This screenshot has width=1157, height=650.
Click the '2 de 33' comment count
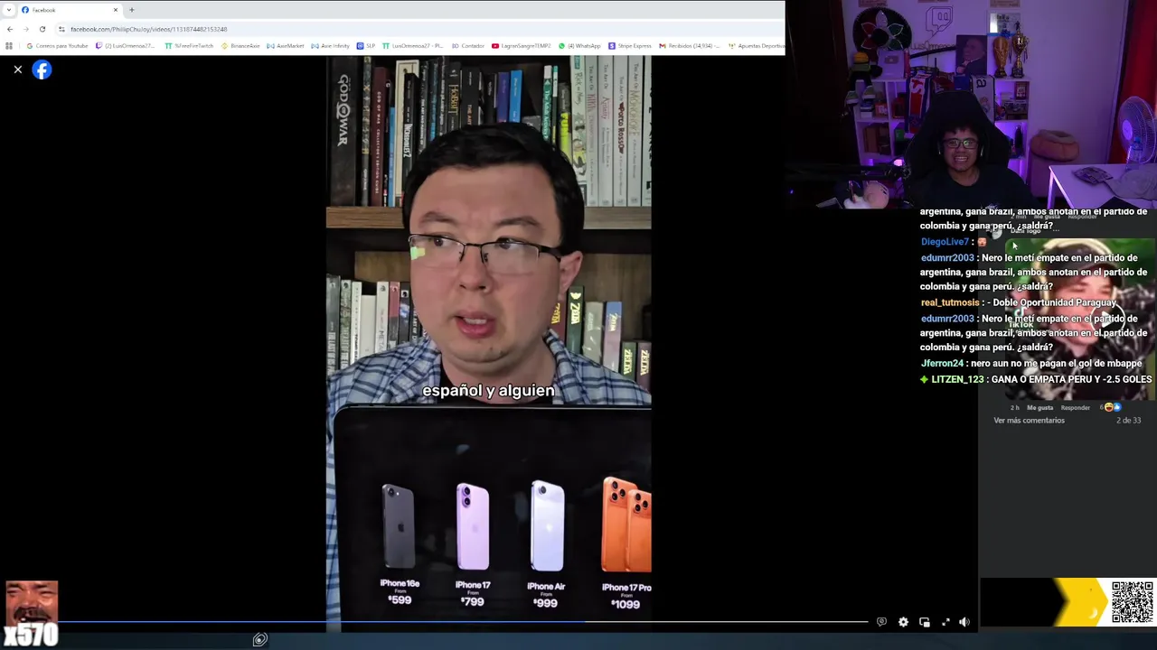click(x=1128, y=421)
